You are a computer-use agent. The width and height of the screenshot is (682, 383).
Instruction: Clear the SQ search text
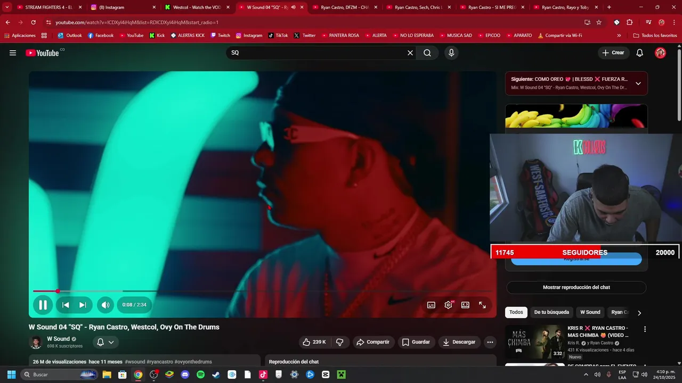point(410,53)
